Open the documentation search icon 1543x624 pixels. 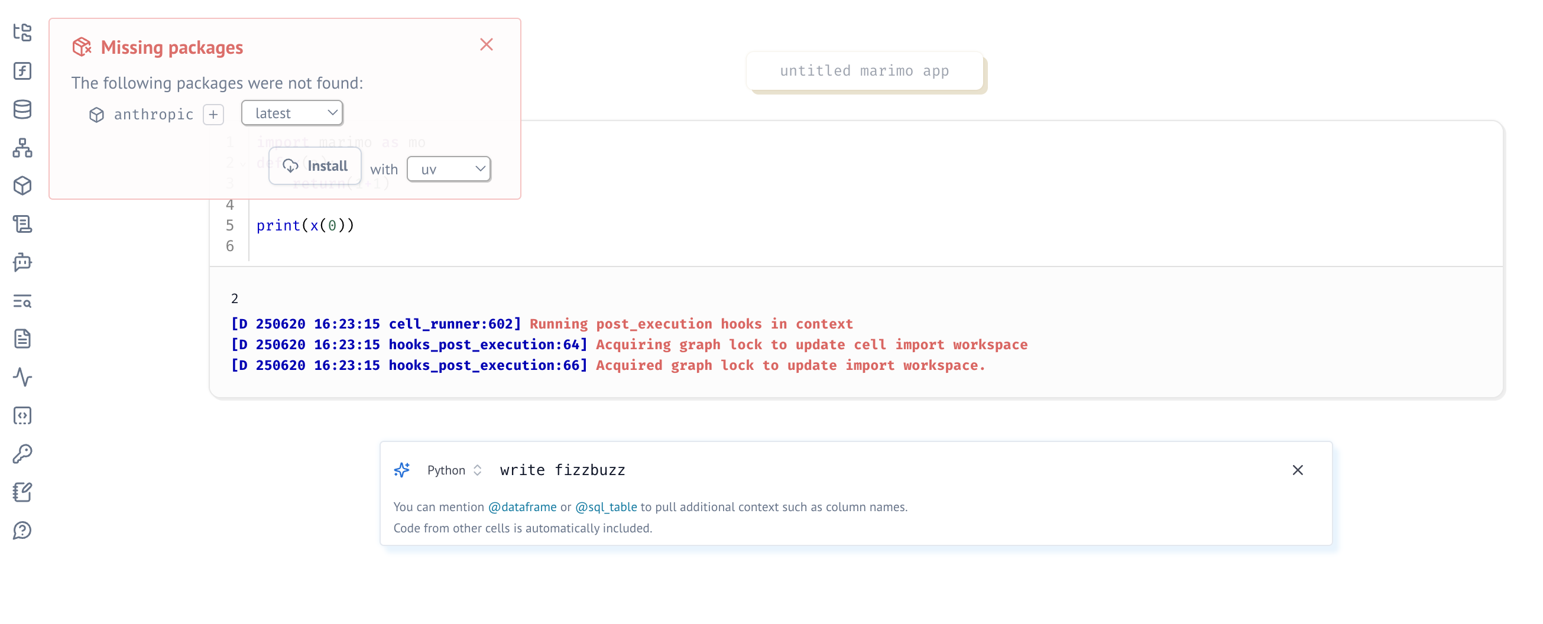22,301
